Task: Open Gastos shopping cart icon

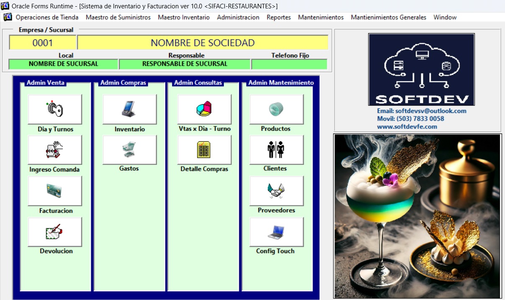Action: pyautogui.click(x=129, y=150)
